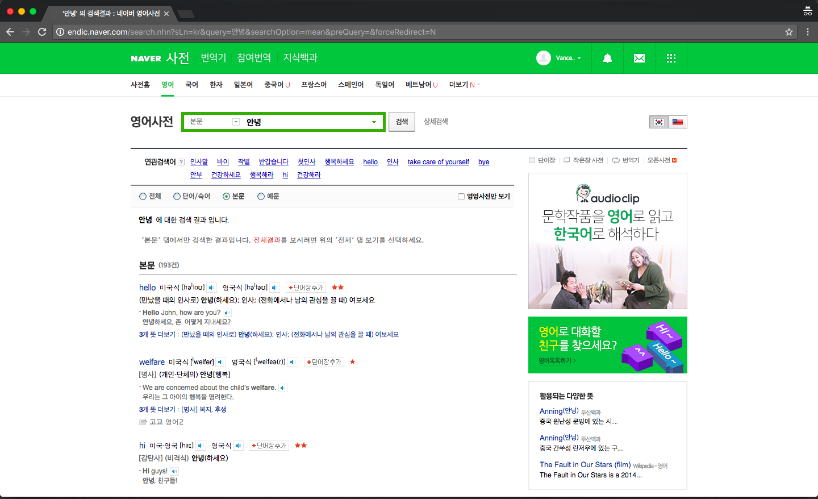Add hello to wordbook with 단어장추가

click(306, 288)
